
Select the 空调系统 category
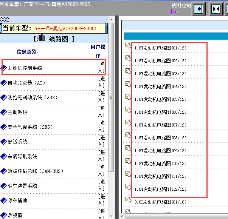[17, 112]
